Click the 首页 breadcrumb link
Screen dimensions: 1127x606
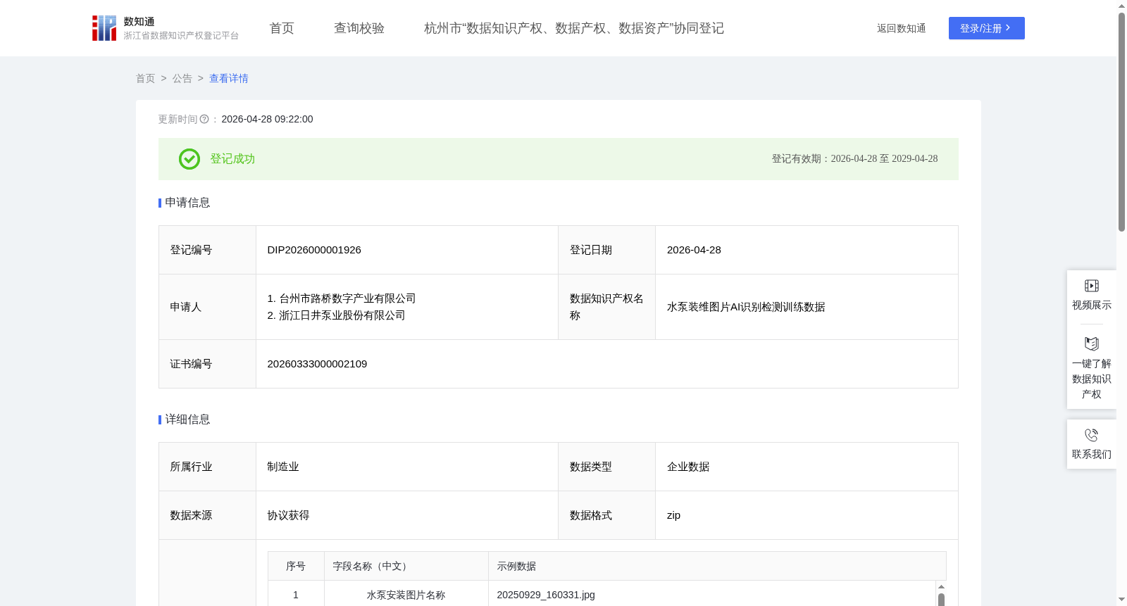(x=146, y=79)
